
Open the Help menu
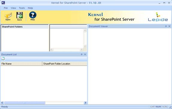point(30,8)
